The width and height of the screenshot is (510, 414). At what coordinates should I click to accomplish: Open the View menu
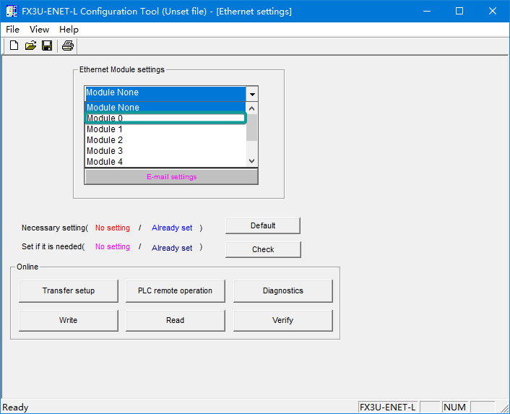point(40,30)
